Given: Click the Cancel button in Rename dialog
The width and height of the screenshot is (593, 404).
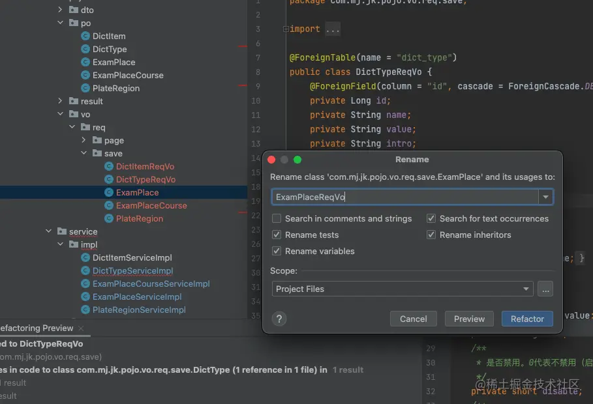Looking at the screenshot, I should [414, 319].
